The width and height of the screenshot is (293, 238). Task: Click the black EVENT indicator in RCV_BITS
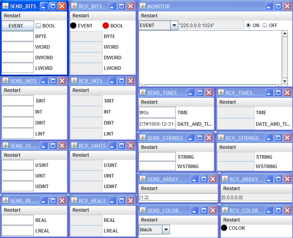pyautogui.click(x=73, y=26)
